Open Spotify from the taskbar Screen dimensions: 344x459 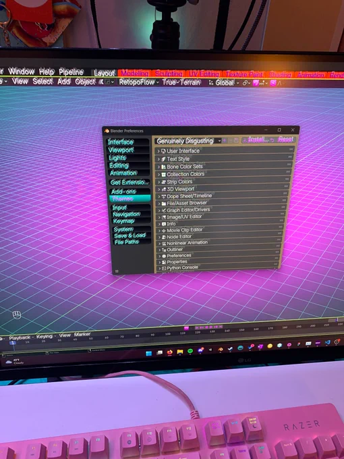tap(190, 351)
